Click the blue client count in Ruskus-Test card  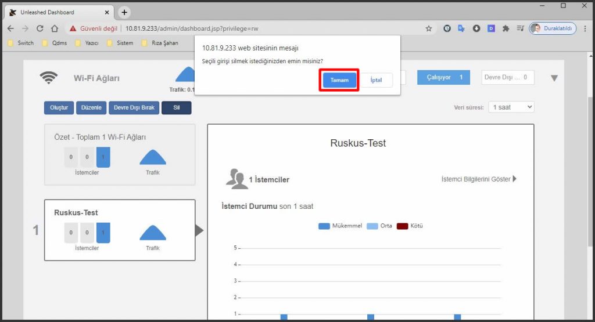click(x=103, y=233)
